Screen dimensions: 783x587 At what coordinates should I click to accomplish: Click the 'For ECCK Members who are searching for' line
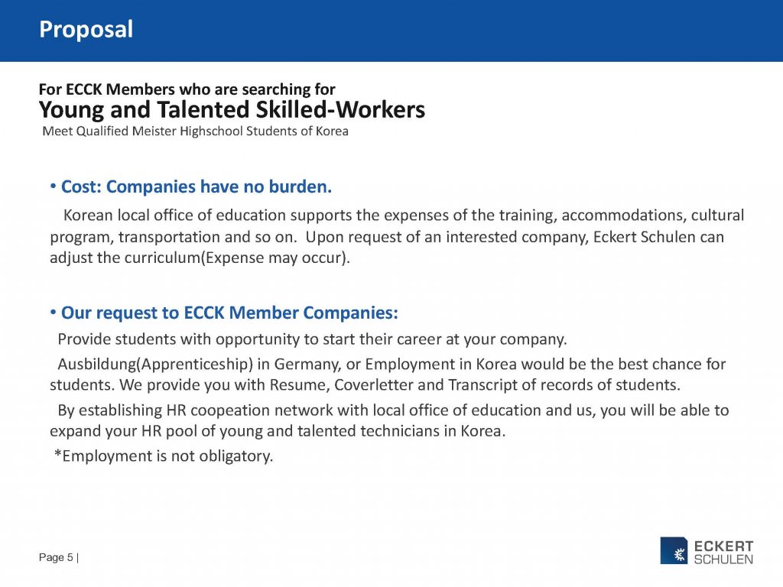point(187,89)
